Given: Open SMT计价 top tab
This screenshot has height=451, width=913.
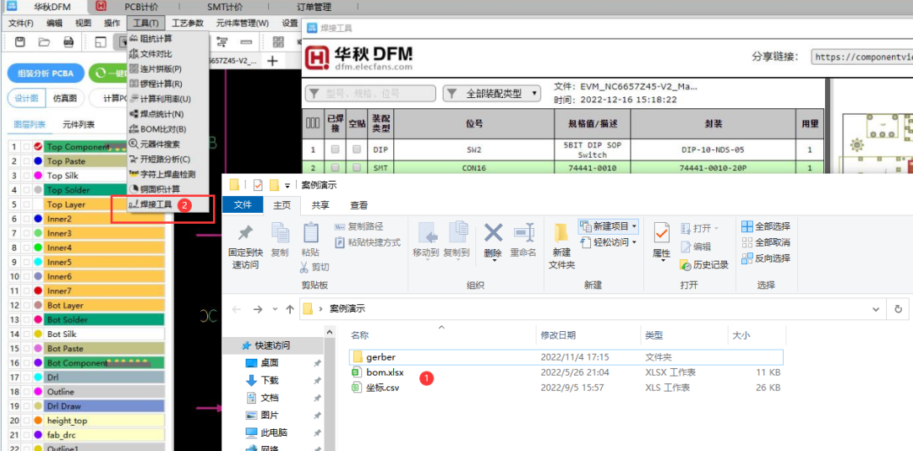Looking at the screenshot, I should 225,7.
